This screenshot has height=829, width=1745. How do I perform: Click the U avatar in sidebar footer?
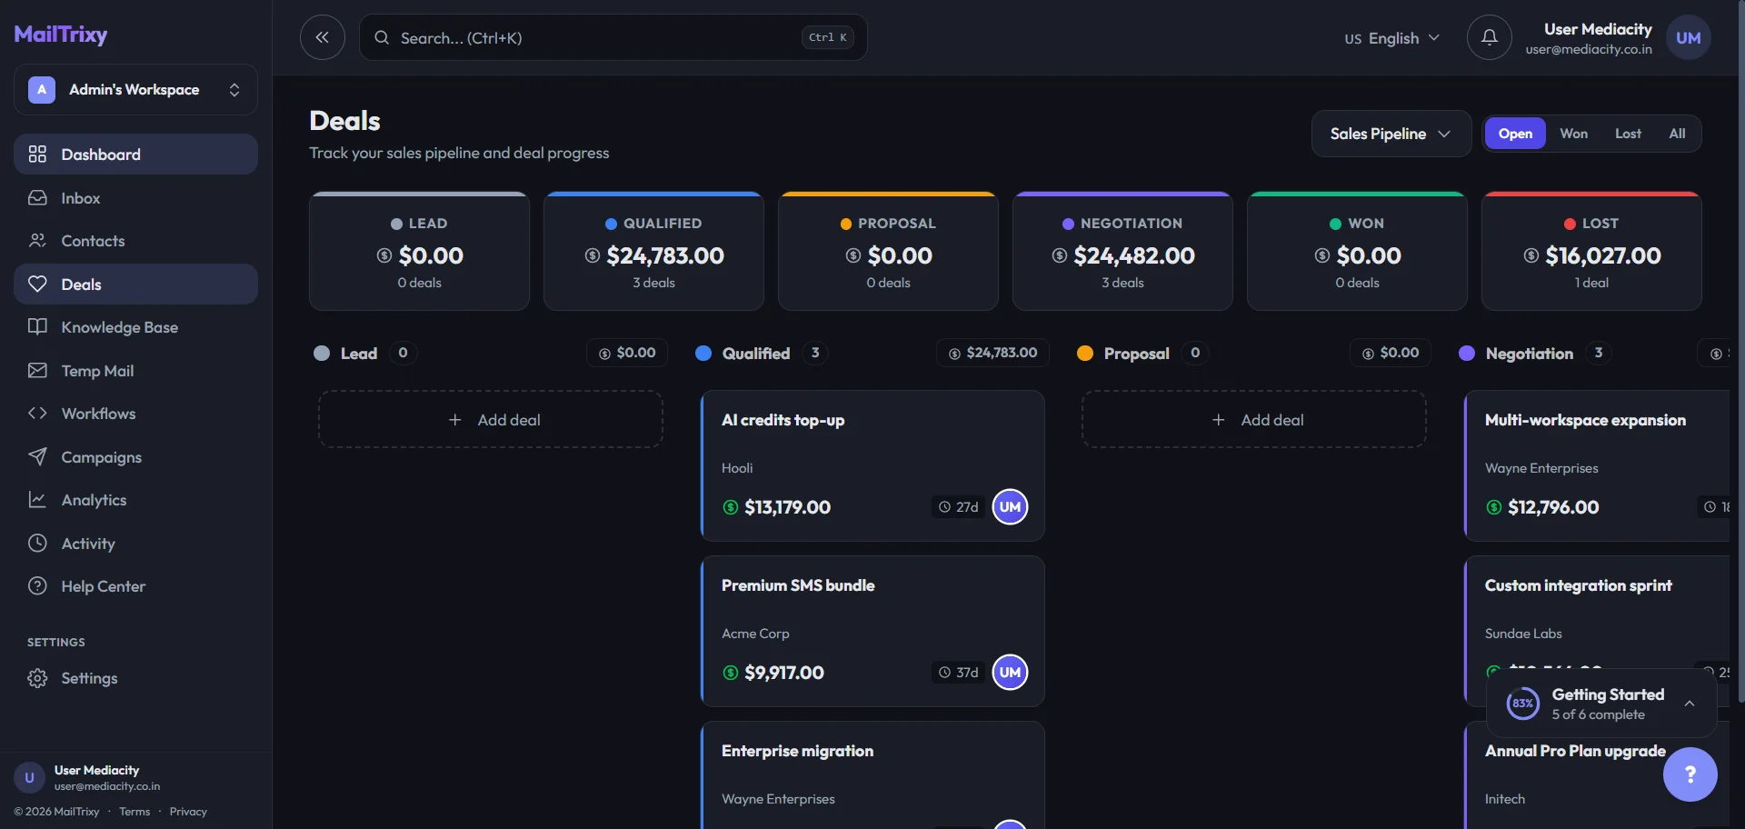pos(29,778)
